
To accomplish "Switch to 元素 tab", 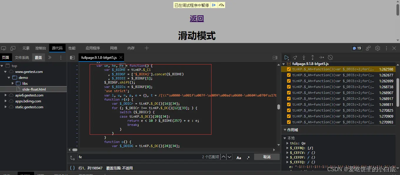I will click(26, 48).
